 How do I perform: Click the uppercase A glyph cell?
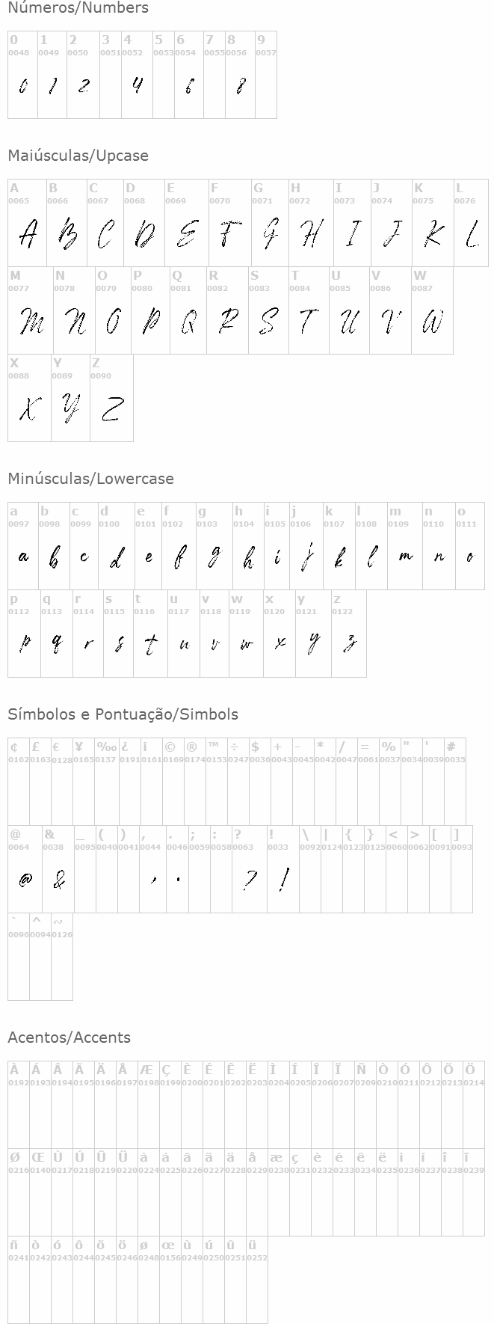pyautogui.click(x=28, y=223)
